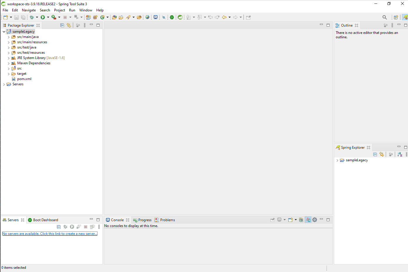Minimize the Spring Explorer panel
Screen dimensions: 408x272
pos(399,147)
